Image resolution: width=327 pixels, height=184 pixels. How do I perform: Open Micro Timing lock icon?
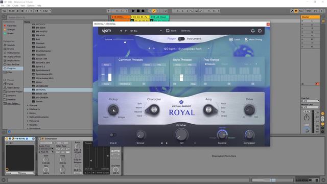[x=246, y=39]
